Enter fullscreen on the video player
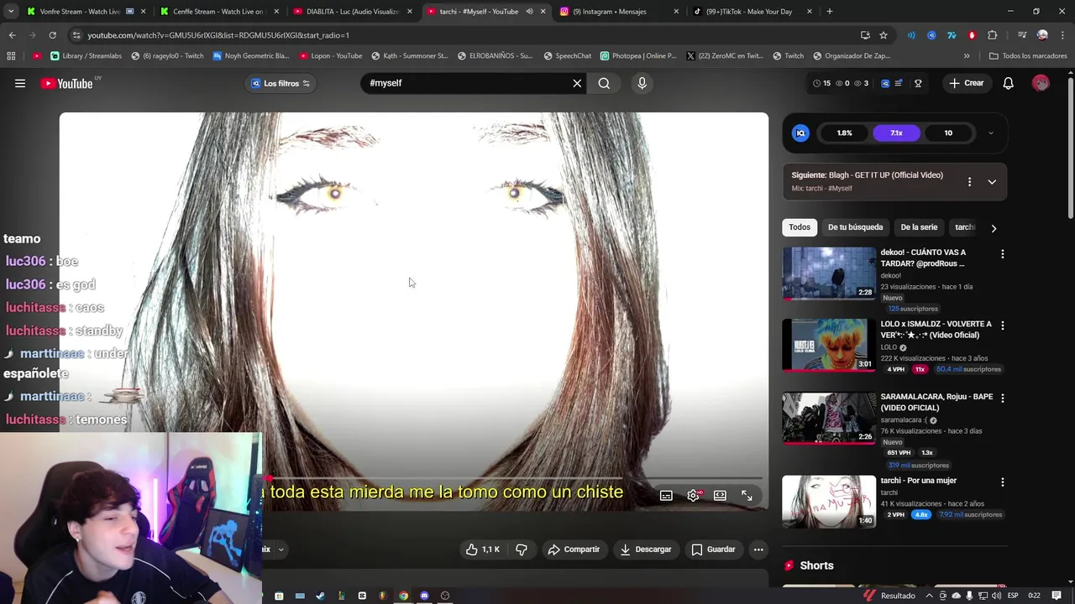This screenshot has height=604, width=1075. tap(747, 496)
